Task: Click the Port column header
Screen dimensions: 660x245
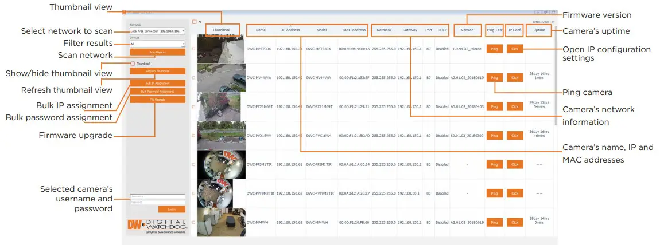Action: [429, 30]
